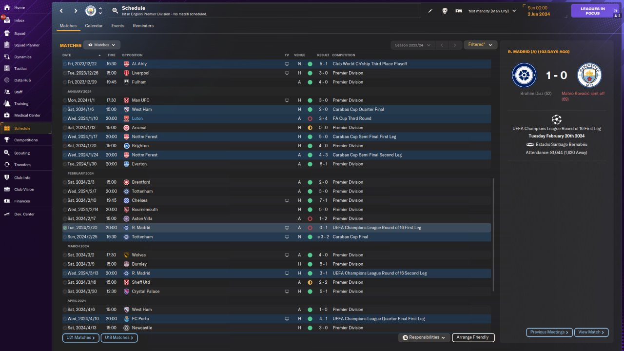
Task: Select the Matches tab
Action: pyautogui.click(x=68, y=26)
